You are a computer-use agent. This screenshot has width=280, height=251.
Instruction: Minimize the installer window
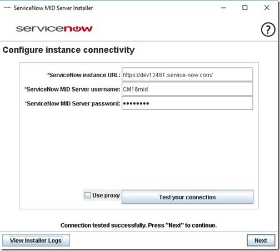[x=223, y=8]
